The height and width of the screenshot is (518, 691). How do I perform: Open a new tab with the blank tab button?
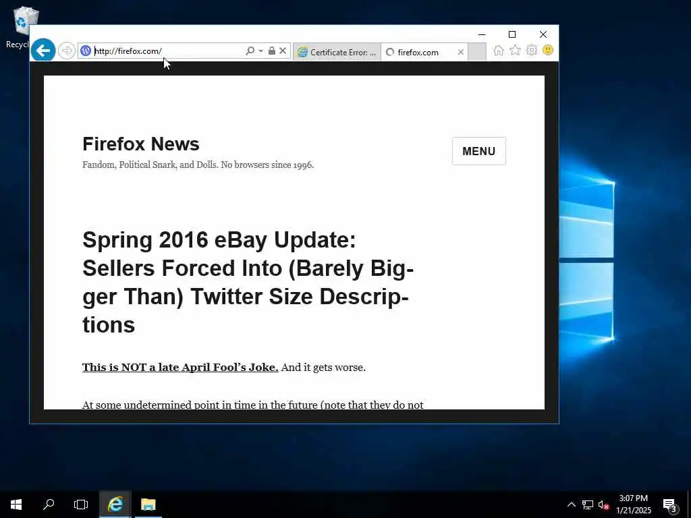[477, 52]
